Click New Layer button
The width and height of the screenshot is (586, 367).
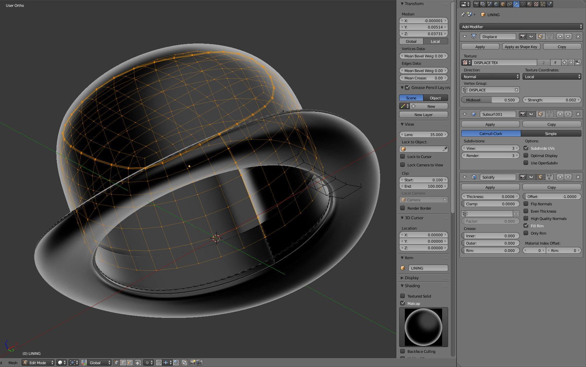pos(423,115)
